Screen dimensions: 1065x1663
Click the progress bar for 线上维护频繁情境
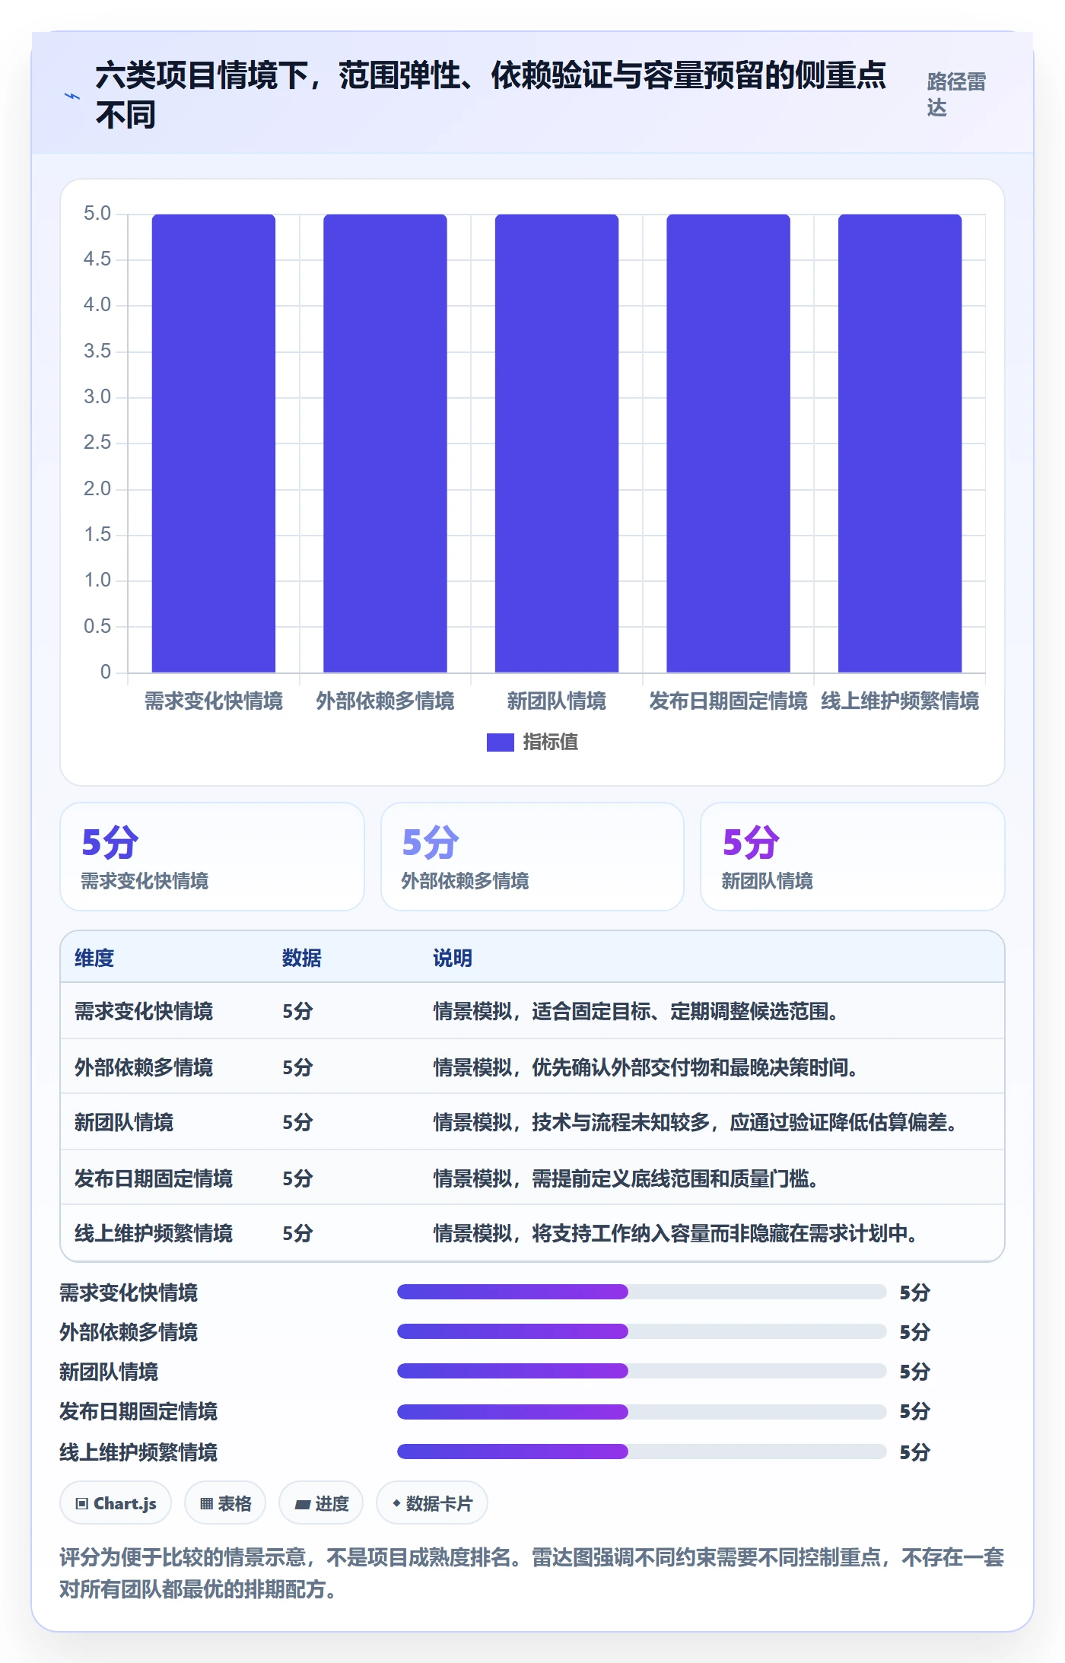pos(642,1452)
